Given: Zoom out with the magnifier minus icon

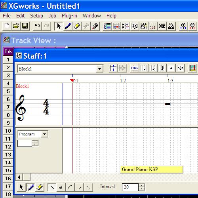Looking at the screenshot, I should point(192,26).
